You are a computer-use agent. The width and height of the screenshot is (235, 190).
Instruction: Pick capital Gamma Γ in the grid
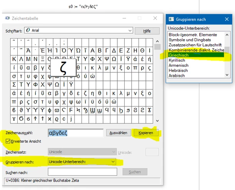(107, 50)
